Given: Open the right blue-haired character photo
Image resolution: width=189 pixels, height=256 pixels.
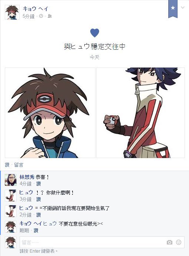Looking at the screenshot, I should pos(141,113).
